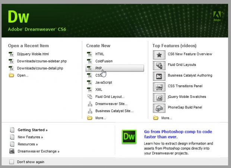The image size is (231, 168).
Task: Click the Dw icon beside course-detail.php
Action: [11, 68]
